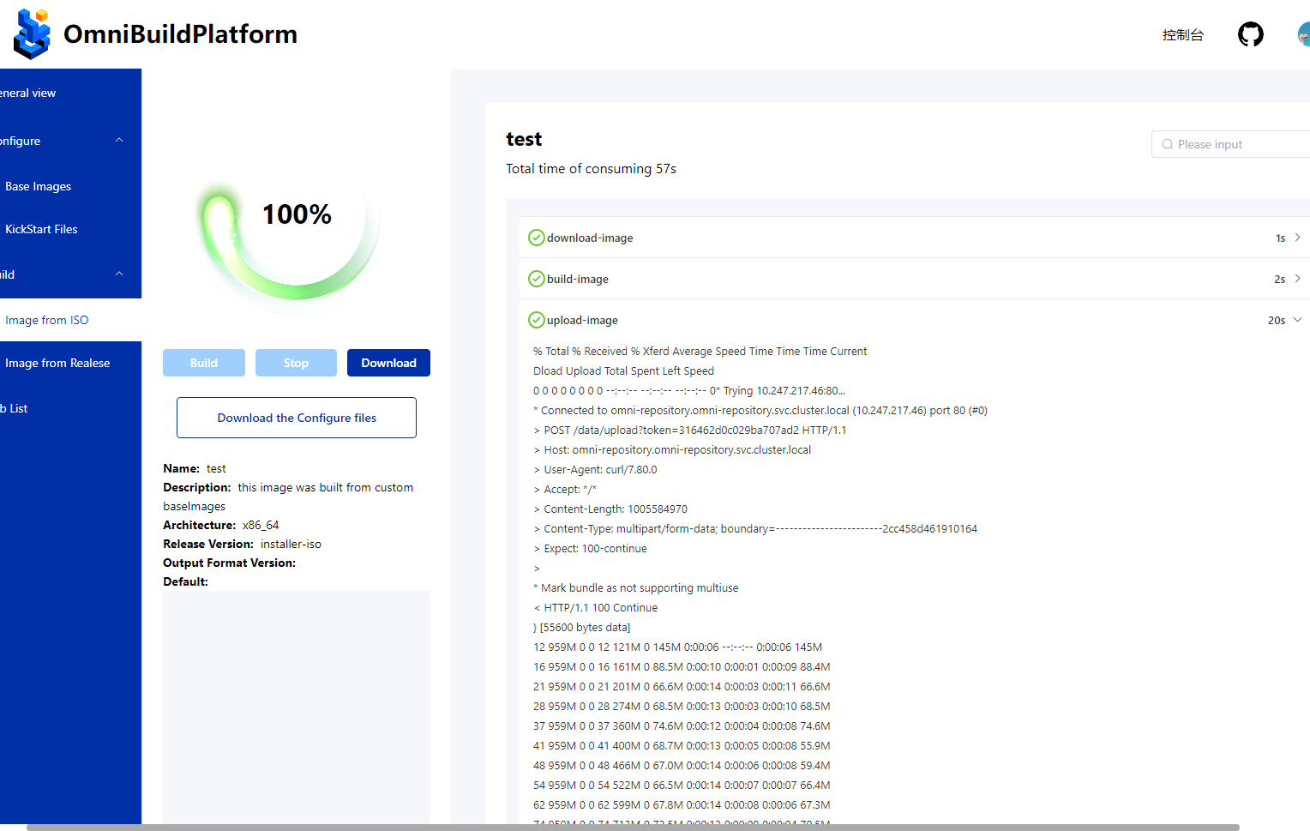Click the 'HTTP/1.1 100 Continue' log line

pos(596,608)
